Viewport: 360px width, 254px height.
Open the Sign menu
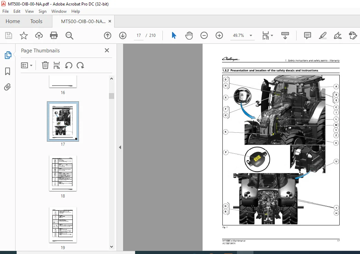coord(42,11)
